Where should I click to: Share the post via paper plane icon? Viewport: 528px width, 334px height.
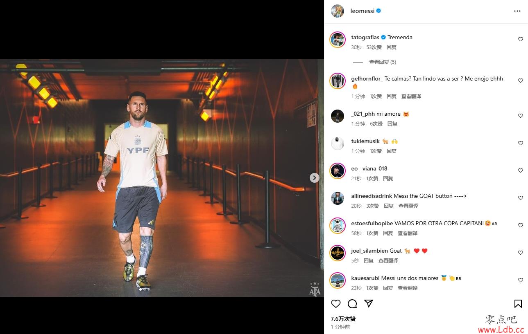click(369, 304)
